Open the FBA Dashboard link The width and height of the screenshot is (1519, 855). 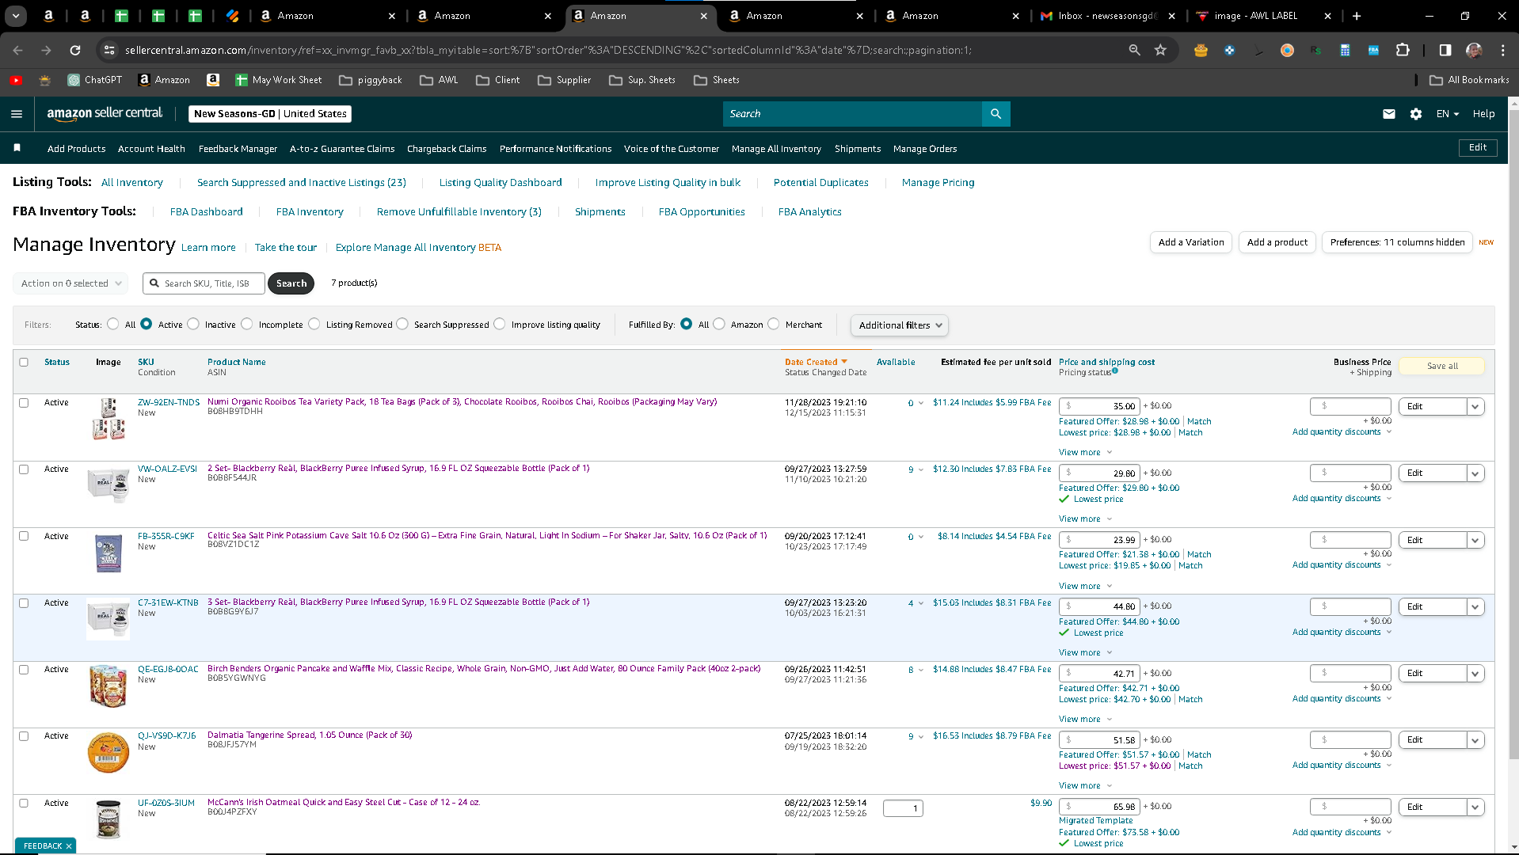pyautogui.click(x=206, y=211)
